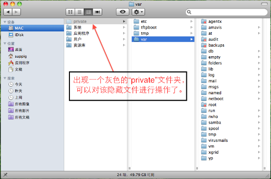Click the var folder title bar icon
This screenshot has height=179, width=271.
click(x=131, y=4)
